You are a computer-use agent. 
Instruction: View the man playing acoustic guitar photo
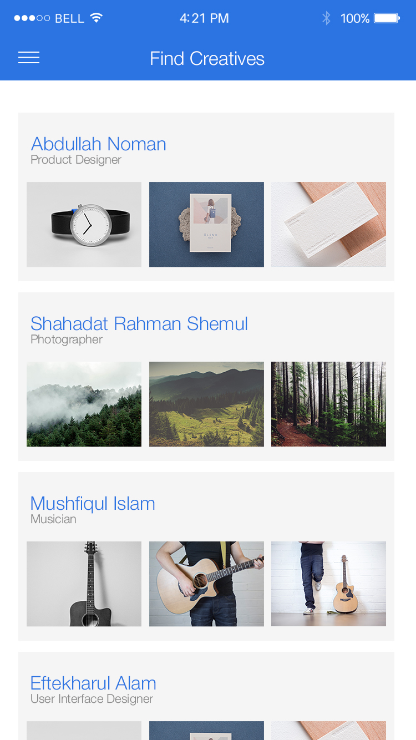pyautogui.click(x=206, y=584)
